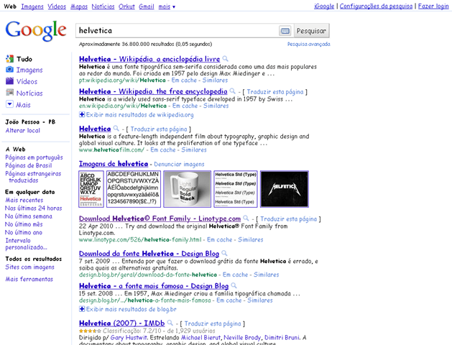This screenshot has width=452, height=345.
Task: Click magnifier icon beside Helvetica film result
Action: pos(116,128)
